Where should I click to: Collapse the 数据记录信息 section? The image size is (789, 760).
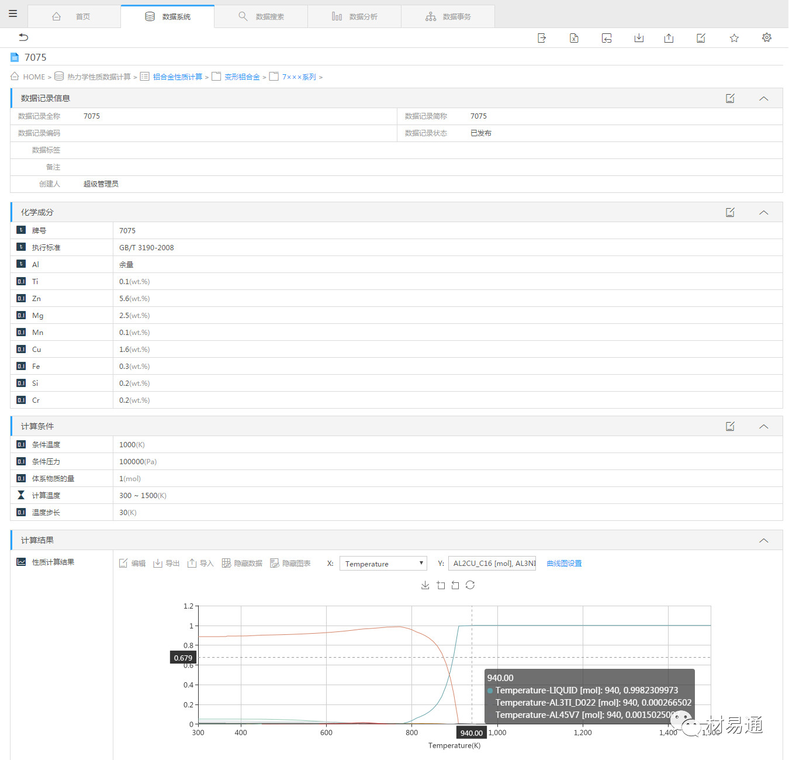pos(763,98)
